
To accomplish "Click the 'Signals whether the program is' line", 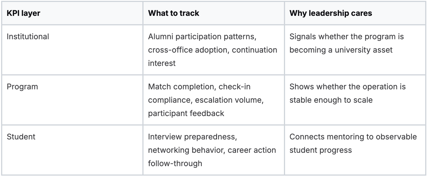I will pyautogui.click(x=346, y=37).
